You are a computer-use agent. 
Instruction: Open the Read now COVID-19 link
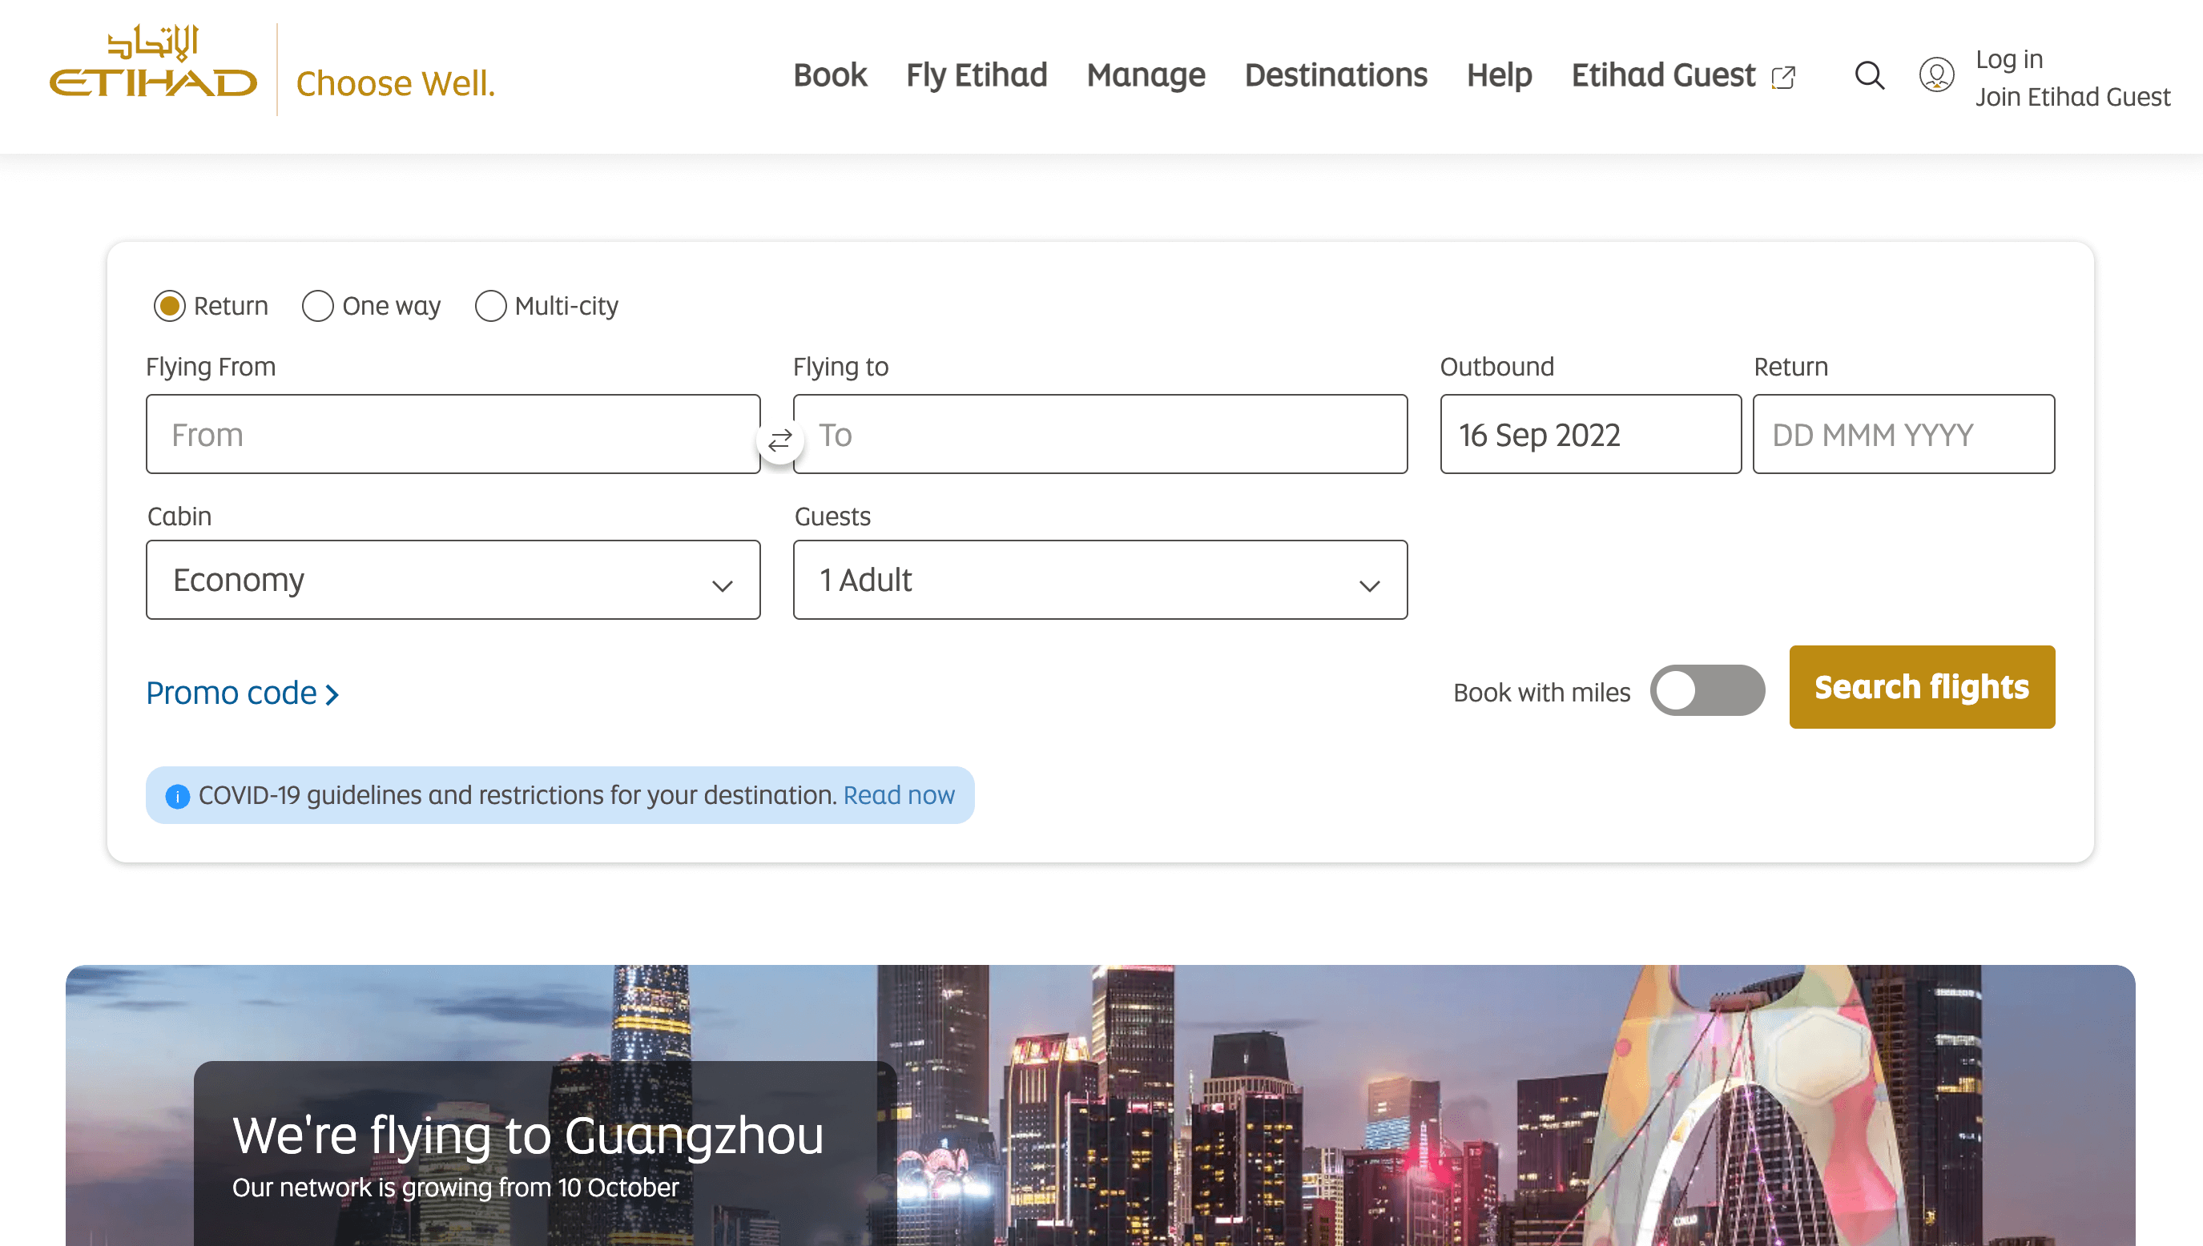click(x=899, y=795)
